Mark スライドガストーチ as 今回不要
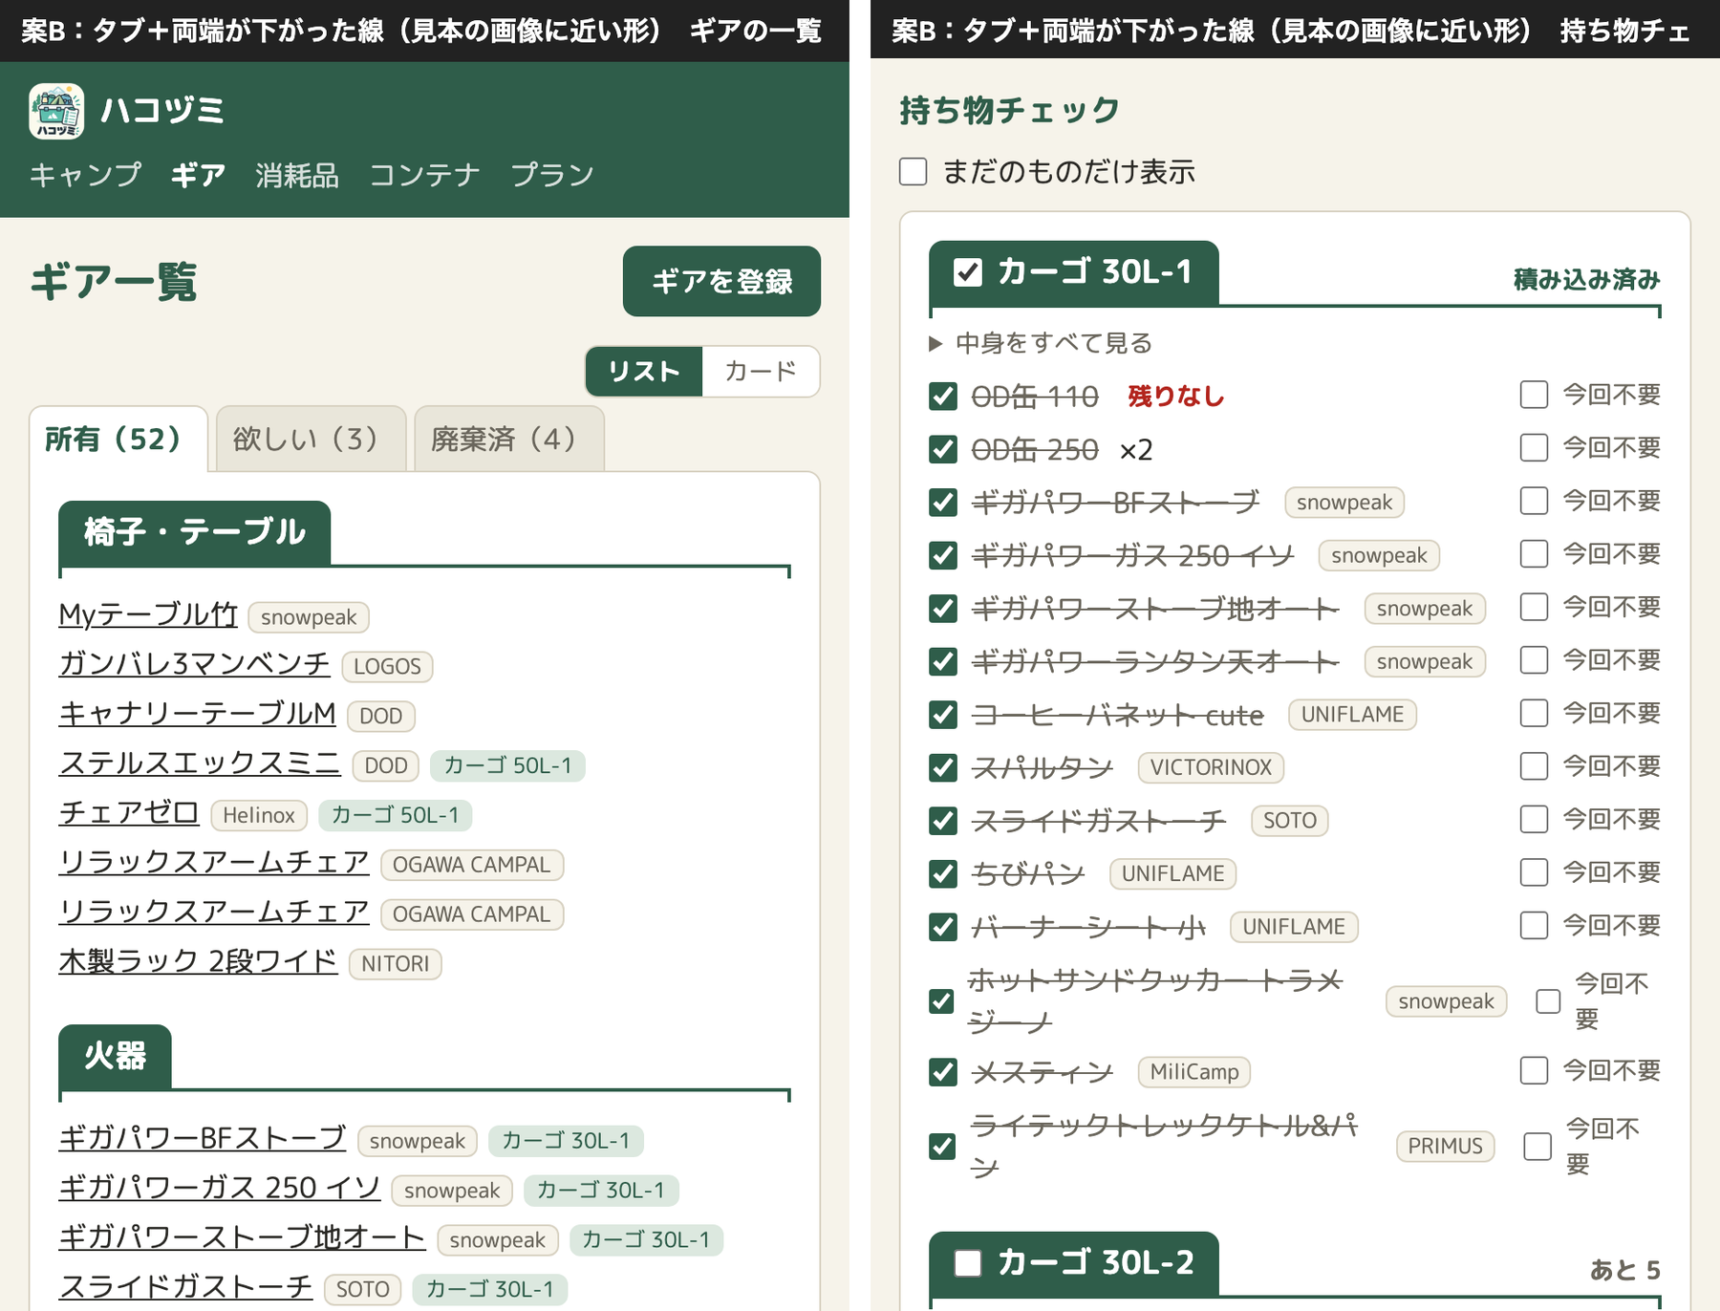 [1534, 819]
